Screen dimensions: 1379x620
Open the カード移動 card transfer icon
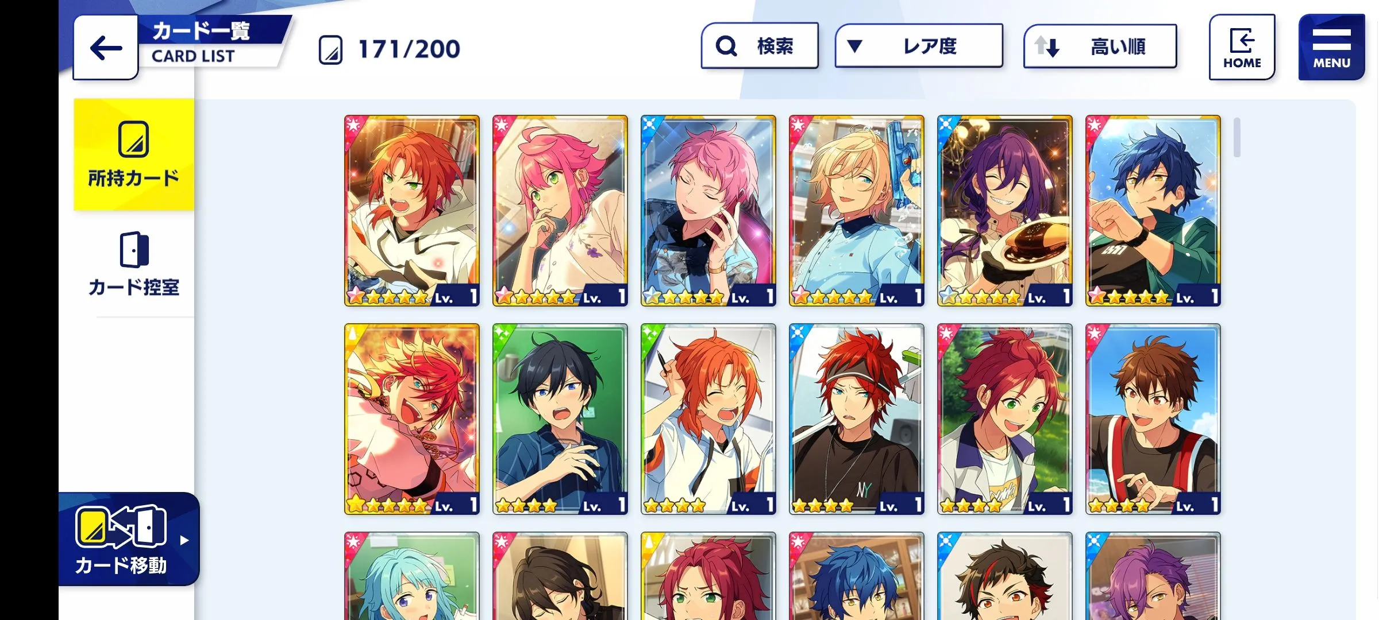click(x=121, y=526)
